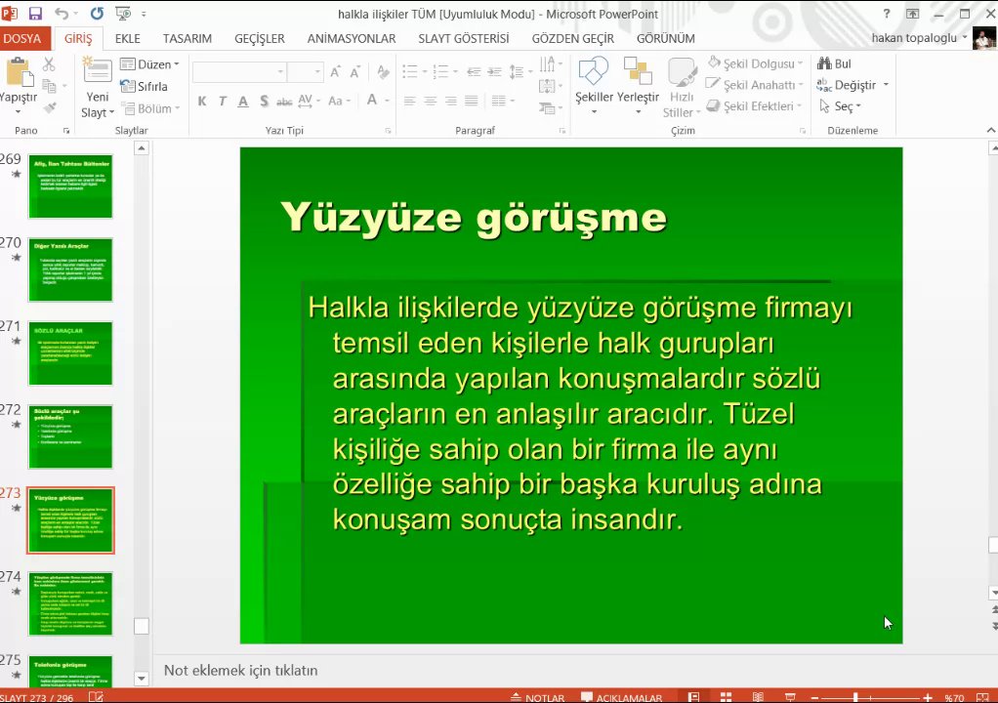The image size is (998, 703).
Task: Toggle text shadow S button
Action: [x=264, y=101]
